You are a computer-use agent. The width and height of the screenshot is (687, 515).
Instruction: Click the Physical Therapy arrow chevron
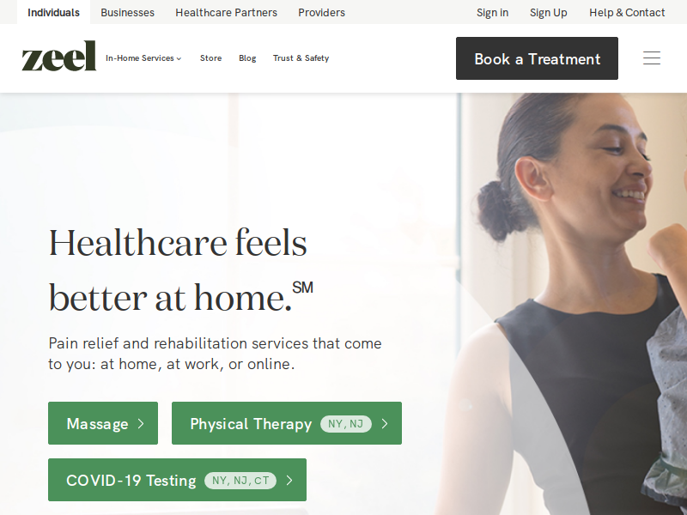tap(385, 423)
